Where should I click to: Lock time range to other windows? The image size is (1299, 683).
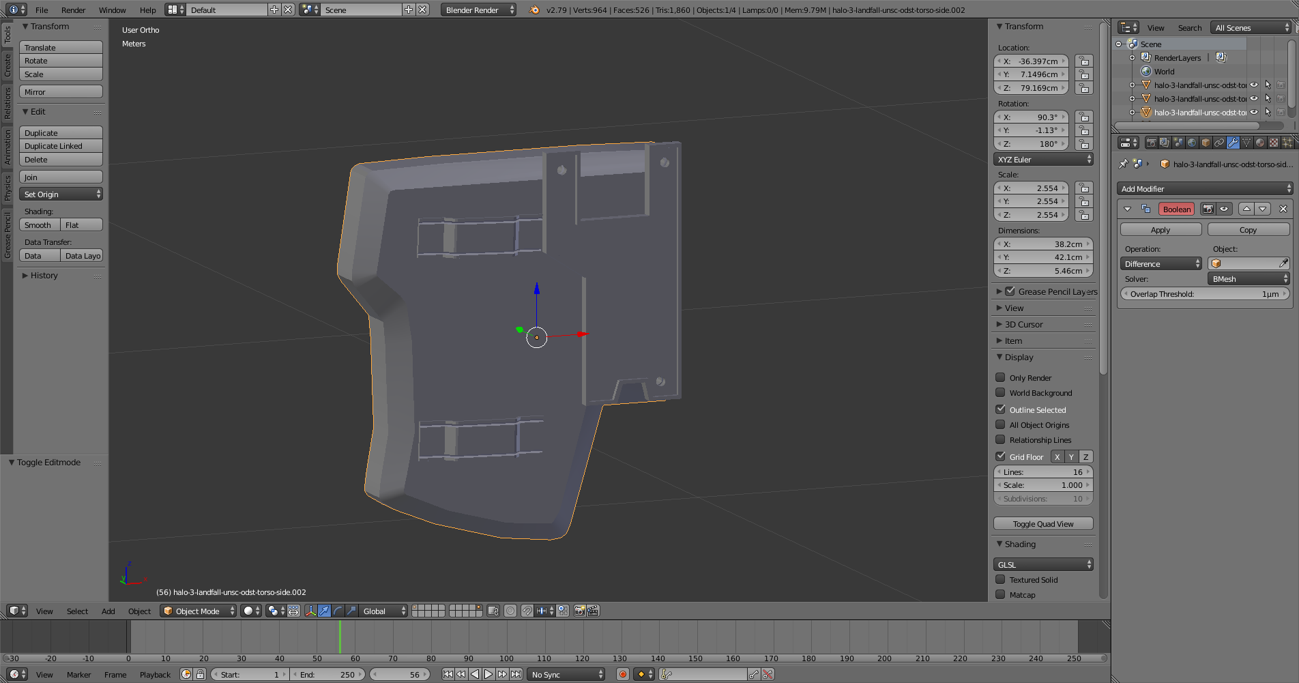point(200,674)
